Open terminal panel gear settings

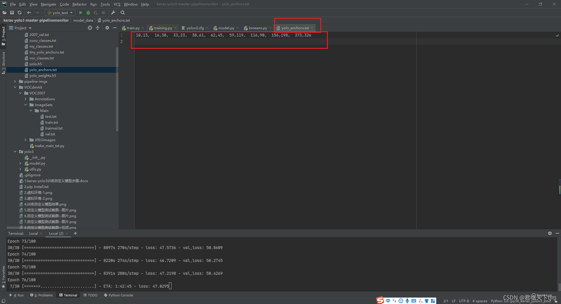(550, 233)
